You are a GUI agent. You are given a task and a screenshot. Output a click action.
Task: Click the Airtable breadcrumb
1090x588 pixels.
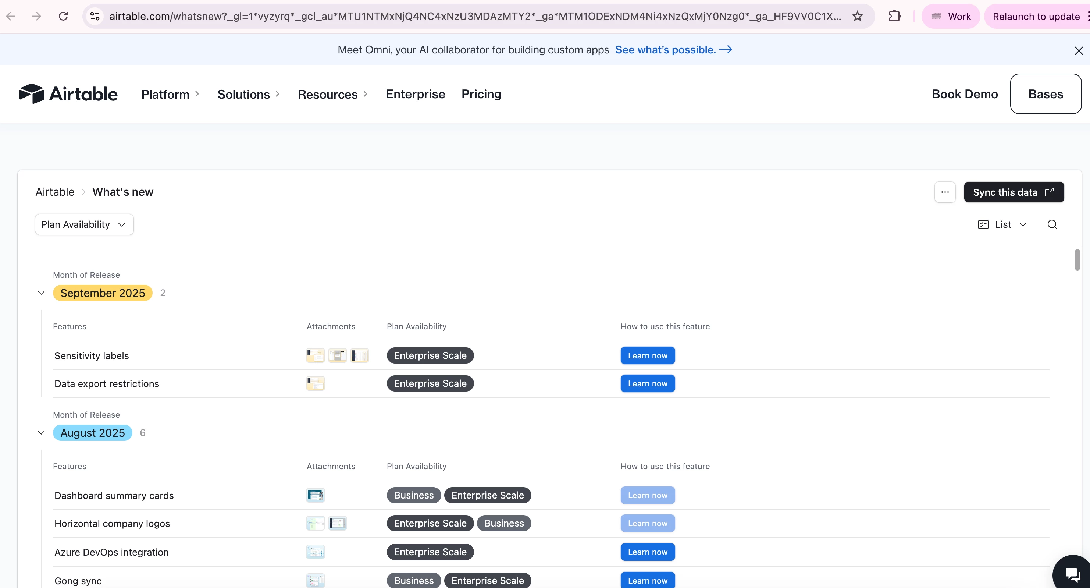point(55,192)
